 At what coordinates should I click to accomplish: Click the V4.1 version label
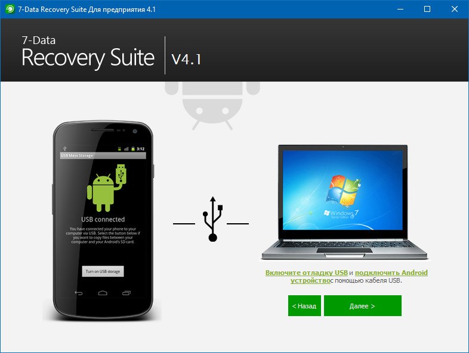coord(186,59)
